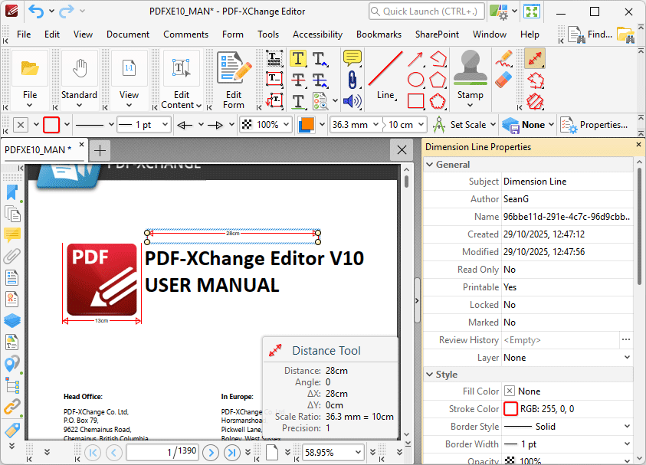
Task: Select the Strikeout Text tool
Action: pos(298,79)
